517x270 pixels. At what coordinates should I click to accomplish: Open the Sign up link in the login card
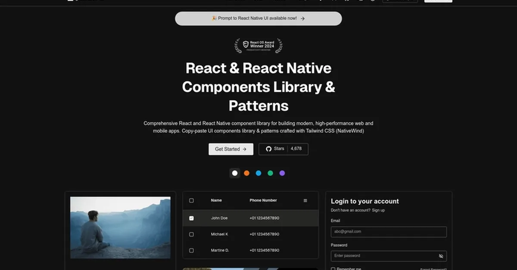coord(379,210)
